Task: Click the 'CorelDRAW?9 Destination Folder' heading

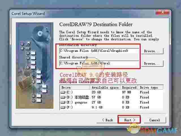Action: click(x=96, y=25)
